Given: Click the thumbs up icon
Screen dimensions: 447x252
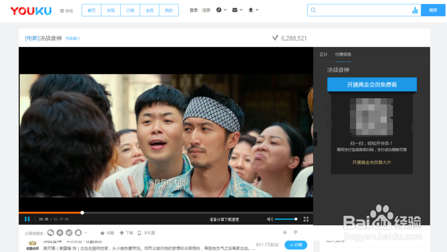Looking at the screenshot, I should coord(285,232).
